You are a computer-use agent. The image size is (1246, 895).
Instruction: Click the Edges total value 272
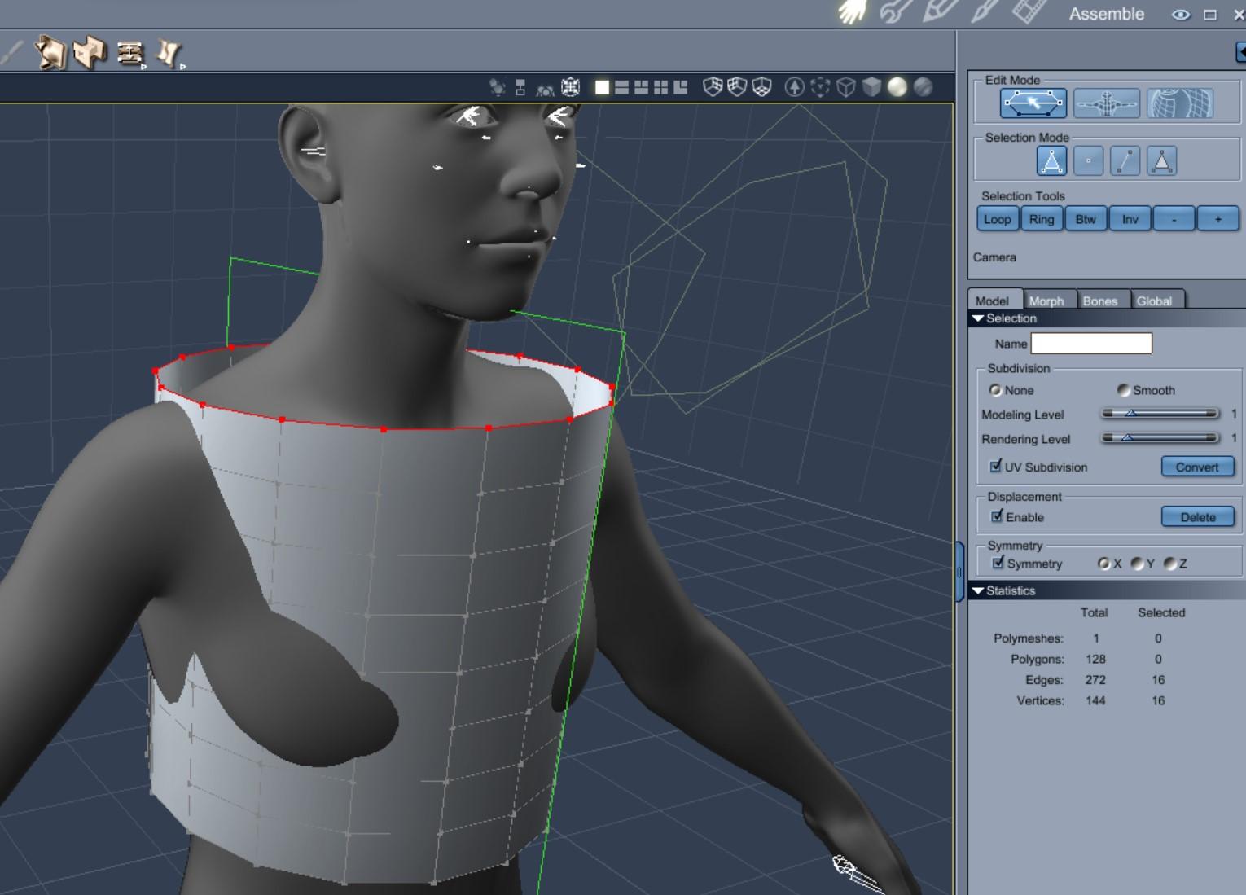(1095, 680)
